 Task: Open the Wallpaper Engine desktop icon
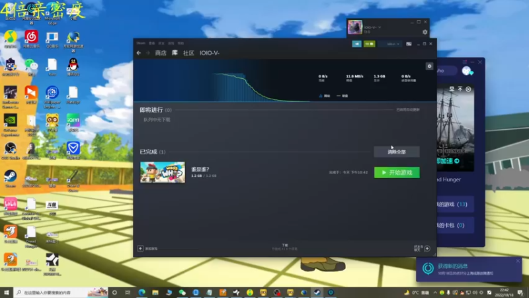52,97
